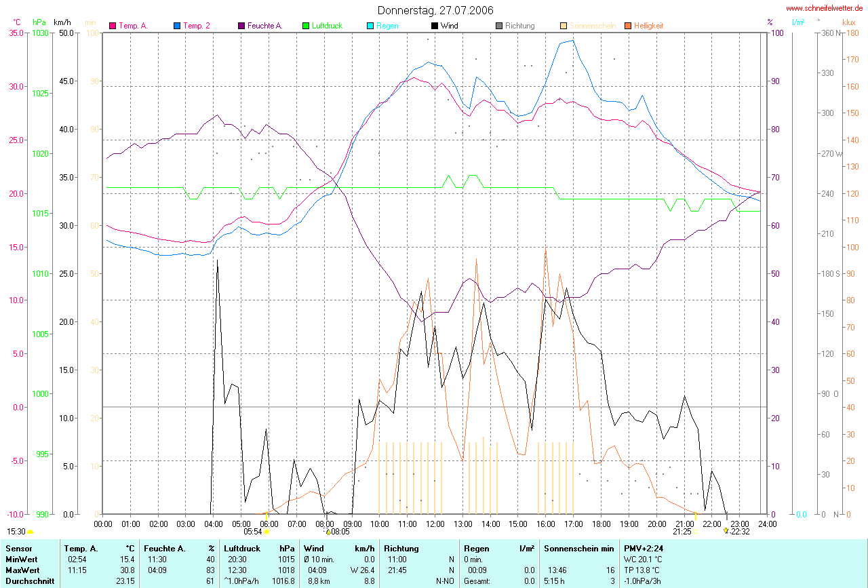The width and height of the screenshot is (868, 588).
Task: Select the Wind legend label
Action: coord(449,26)
